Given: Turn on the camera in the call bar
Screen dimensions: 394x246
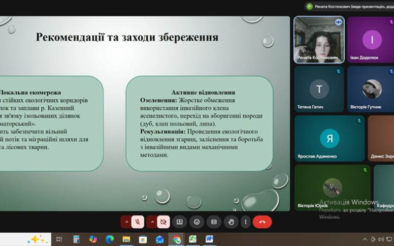Looking at the screenshot, I should click(164, 222).
